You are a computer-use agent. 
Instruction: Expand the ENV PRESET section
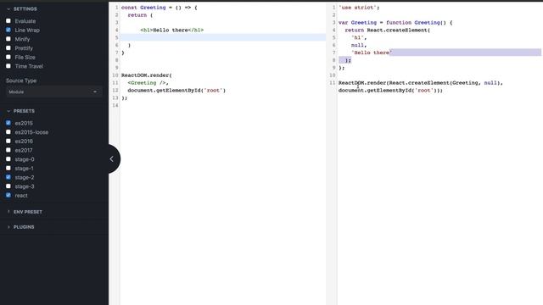coord(25,212)
